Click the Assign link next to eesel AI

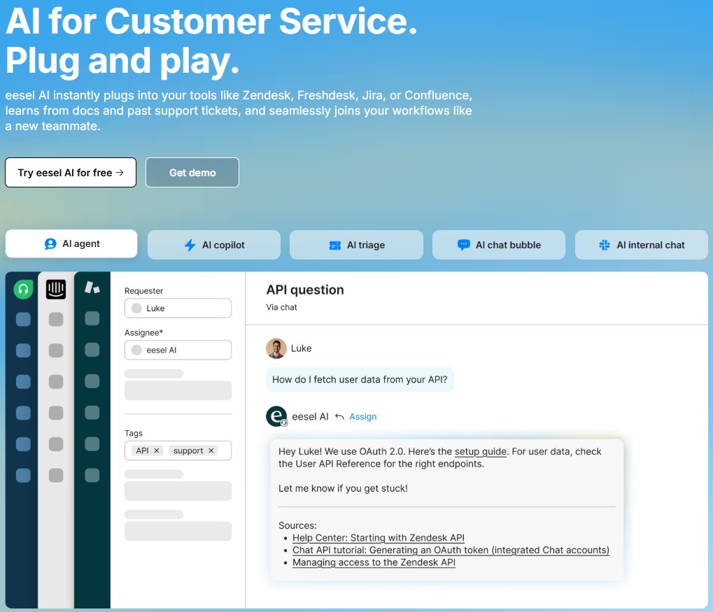coord(363,416)
